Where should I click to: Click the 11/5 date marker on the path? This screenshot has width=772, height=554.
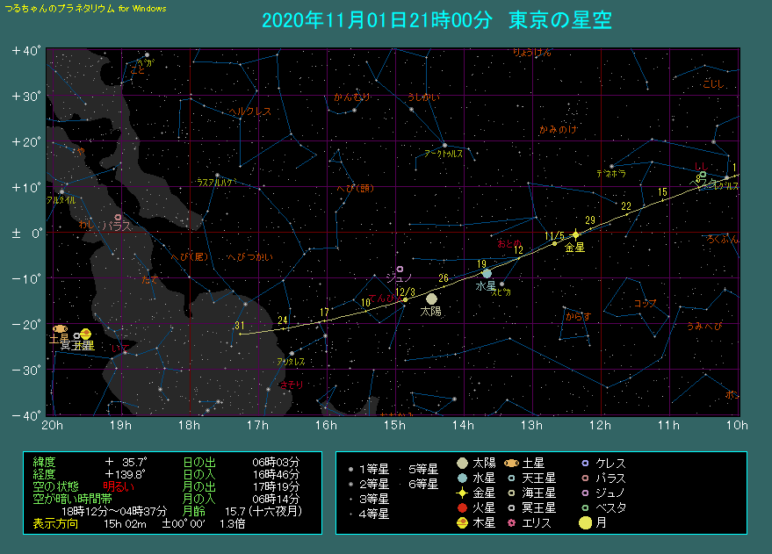pos(554,236)
